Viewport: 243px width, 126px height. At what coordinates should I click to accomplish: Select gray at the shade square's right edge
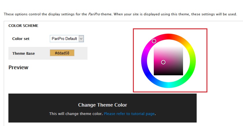pos(182,61)
